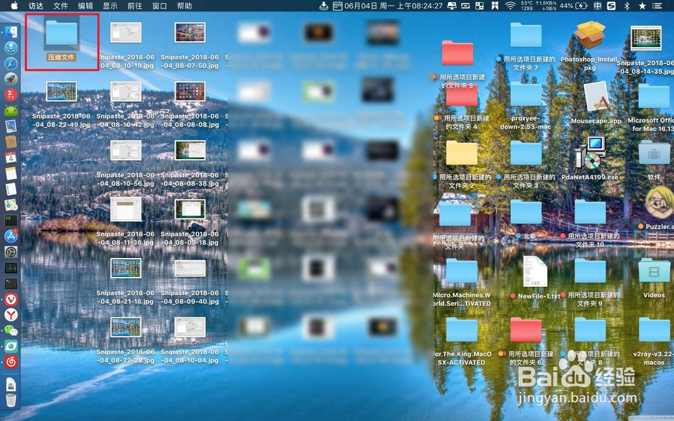Open the 显示 menu

[x=110, y=5]
